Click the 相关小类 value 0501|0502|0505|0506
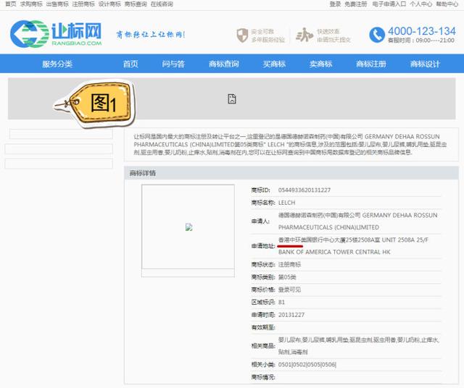464x388 pixels. tap(307, 365)
